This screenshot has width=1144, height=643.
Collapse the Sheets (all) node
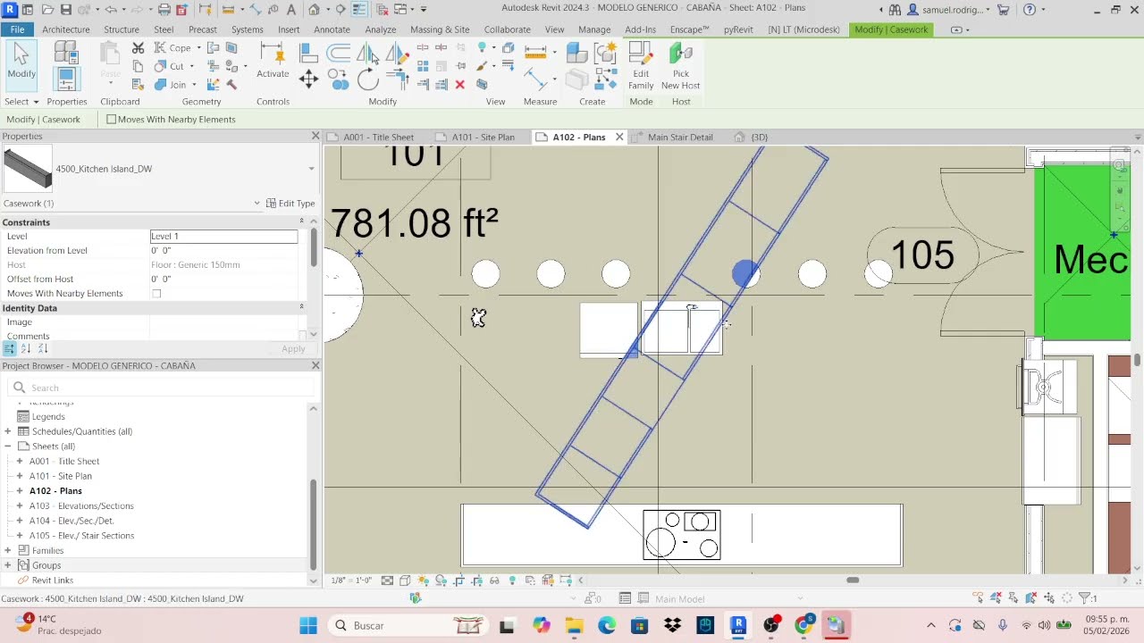(8, 447)
